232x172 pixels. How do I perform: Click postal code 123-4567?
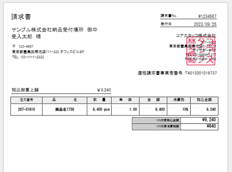pos(26,46)
